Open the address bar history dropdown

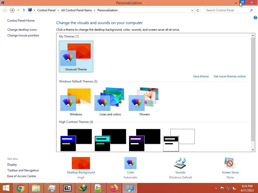click(x=192, y=10)
